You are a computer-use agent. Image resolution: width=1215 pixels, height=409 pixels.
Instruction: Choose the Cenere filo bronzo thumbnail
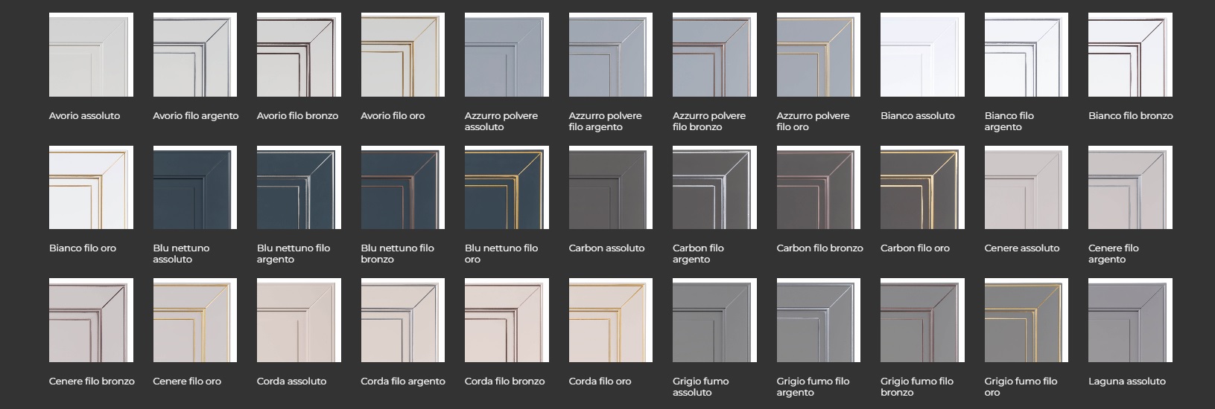pos(91,321)
